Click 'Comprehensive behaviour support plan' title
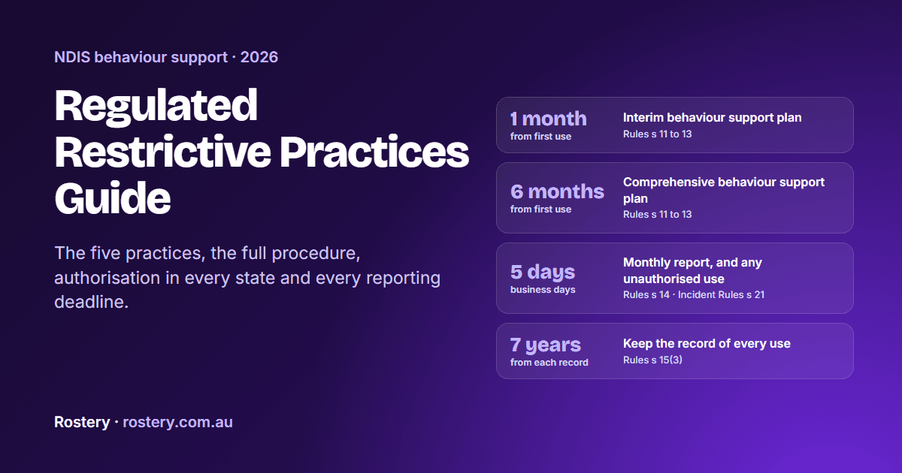The width and height of the screenshot is (902, 473). (724, 191)
